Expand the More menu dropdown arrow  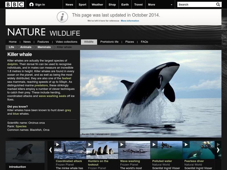[172, 5]
